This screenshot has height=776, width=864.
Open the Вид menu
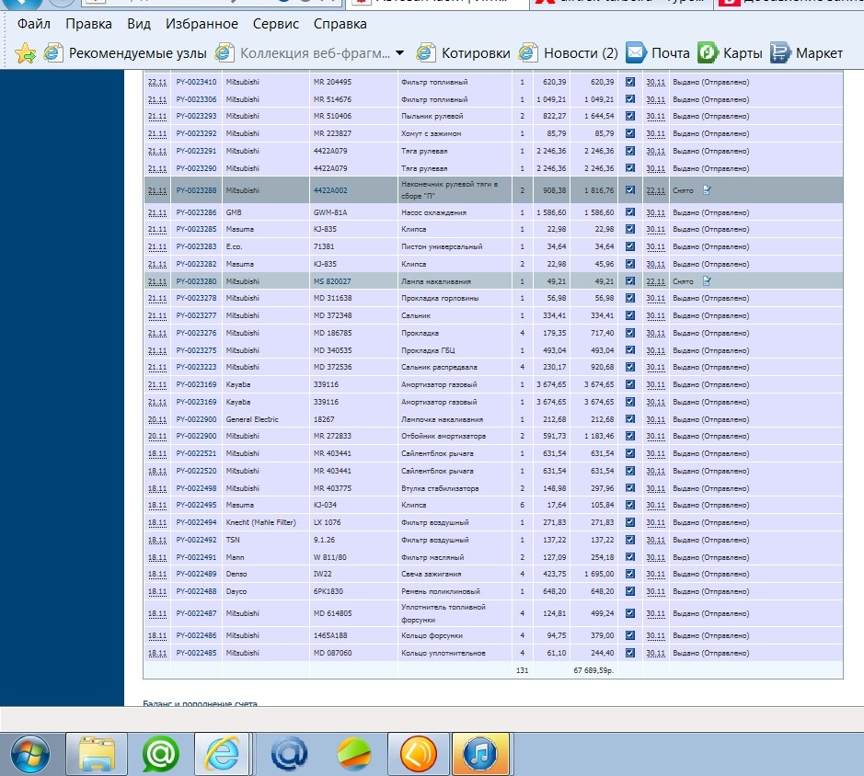click(139, 24)
